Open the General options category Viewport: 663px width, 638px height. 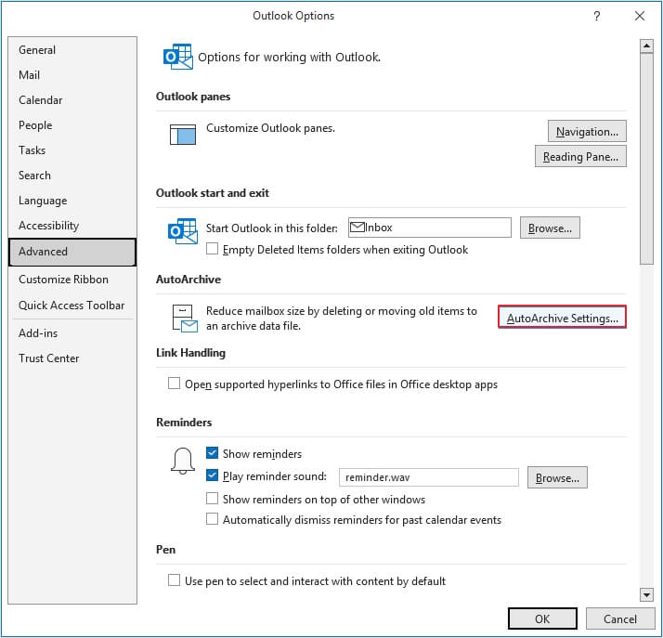point(72,50)
